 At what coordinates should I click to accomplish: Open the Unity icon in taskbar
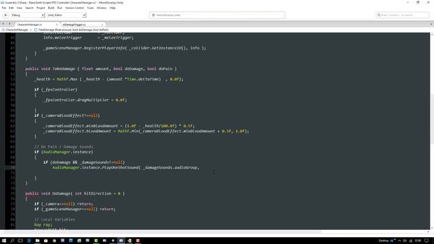[113, 241]
